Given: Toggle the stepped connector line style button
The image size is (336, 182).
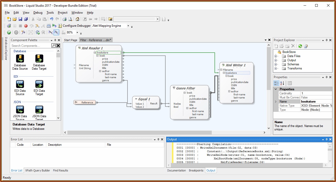Looking at the screenshot, I should pyautogui.click(x=56, y=32).
